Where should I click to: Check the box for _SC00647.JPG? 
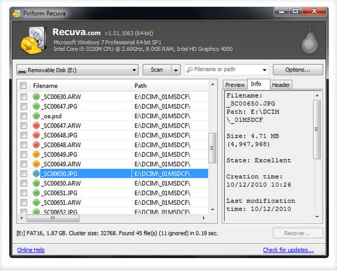23,106
